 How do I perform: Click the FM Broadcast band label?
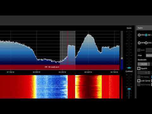(52, 67)
